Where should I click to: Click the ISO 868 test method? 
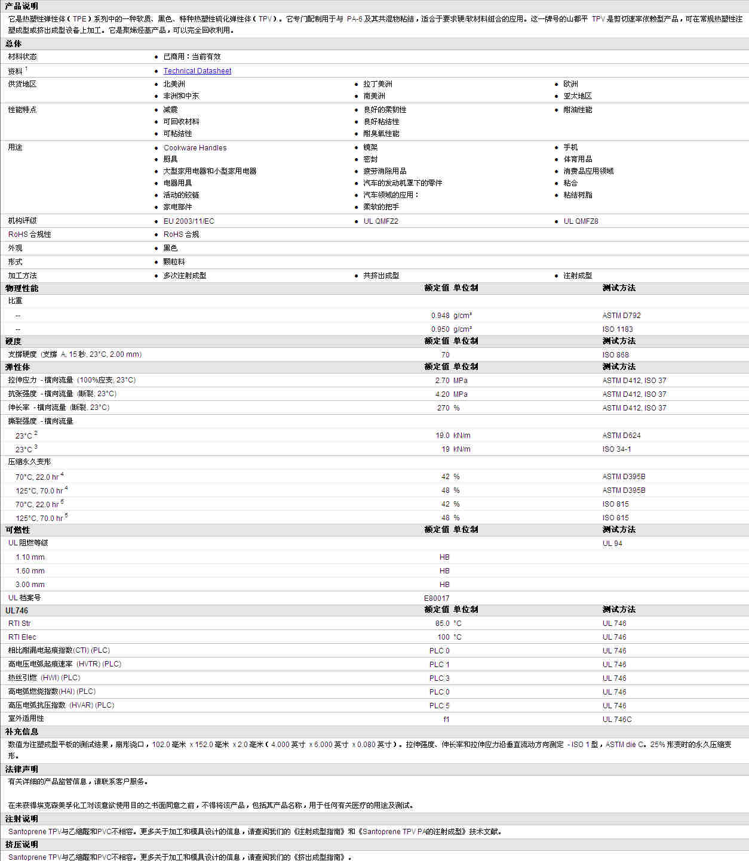tap(616, 355)
